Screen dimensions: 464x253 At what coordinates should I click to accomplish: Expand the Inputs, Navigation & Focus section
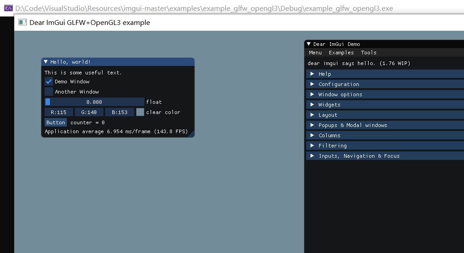pos(385,156)
